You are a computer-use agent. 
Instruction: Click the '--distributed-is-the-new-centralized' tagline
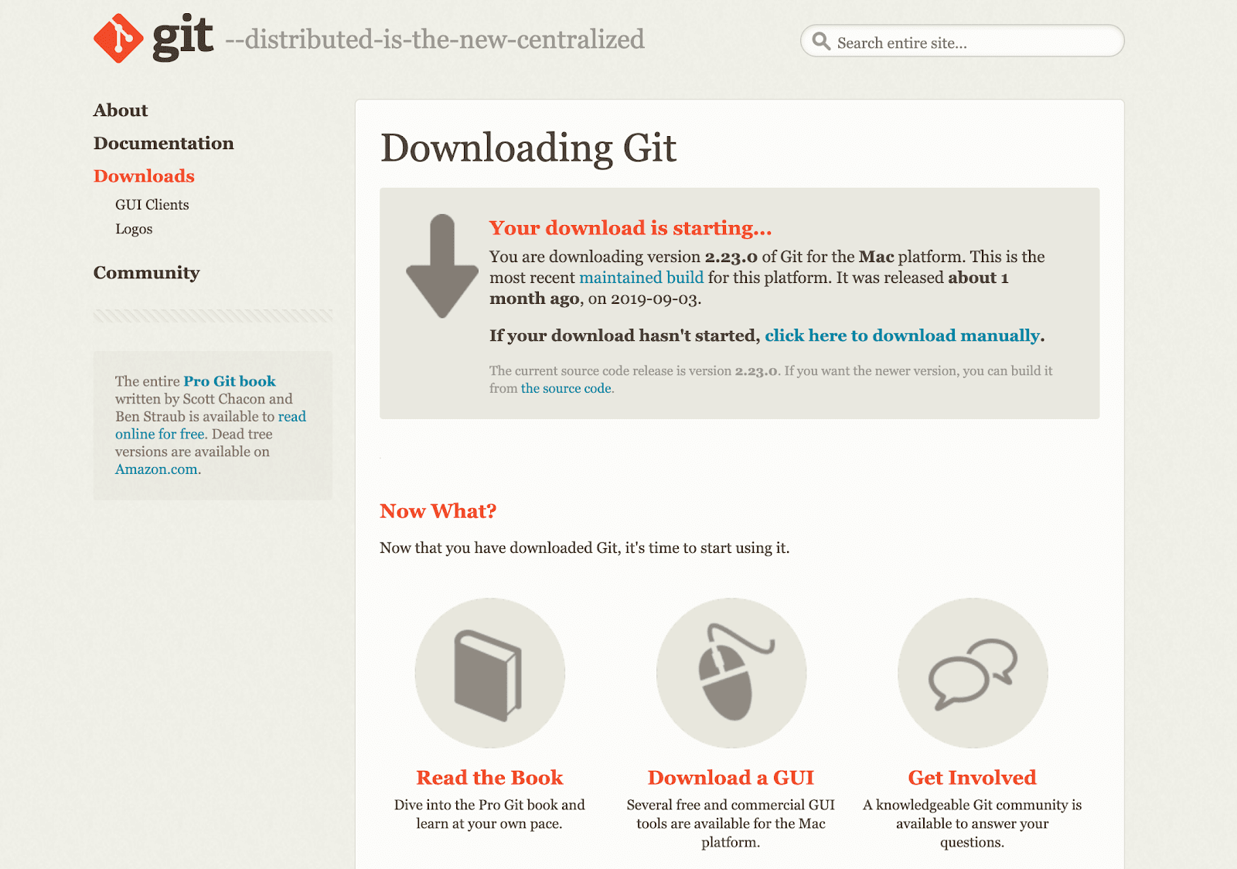coord(434,39)
